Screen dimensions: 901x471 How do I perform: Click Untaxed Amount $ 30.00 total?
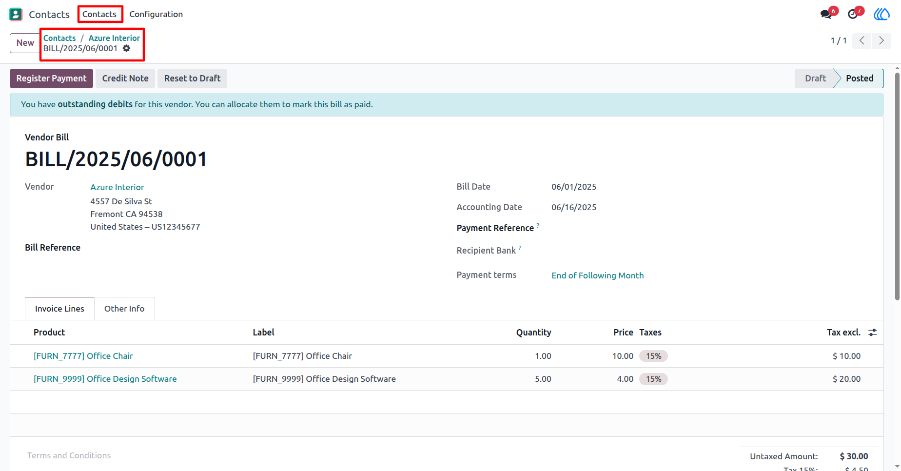point(854,456)
